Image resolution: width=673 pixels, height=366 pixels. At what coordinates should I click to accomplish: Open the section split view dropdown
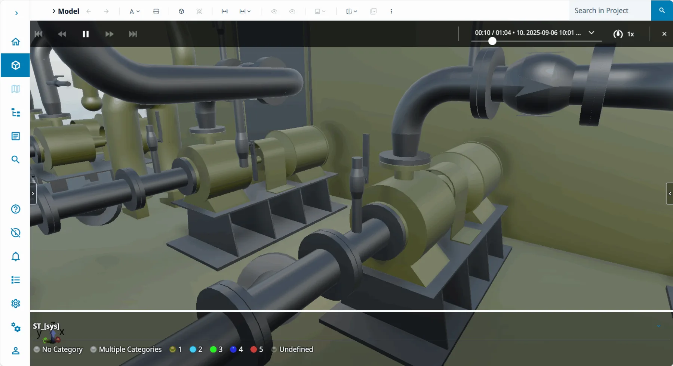click(351, 11)
